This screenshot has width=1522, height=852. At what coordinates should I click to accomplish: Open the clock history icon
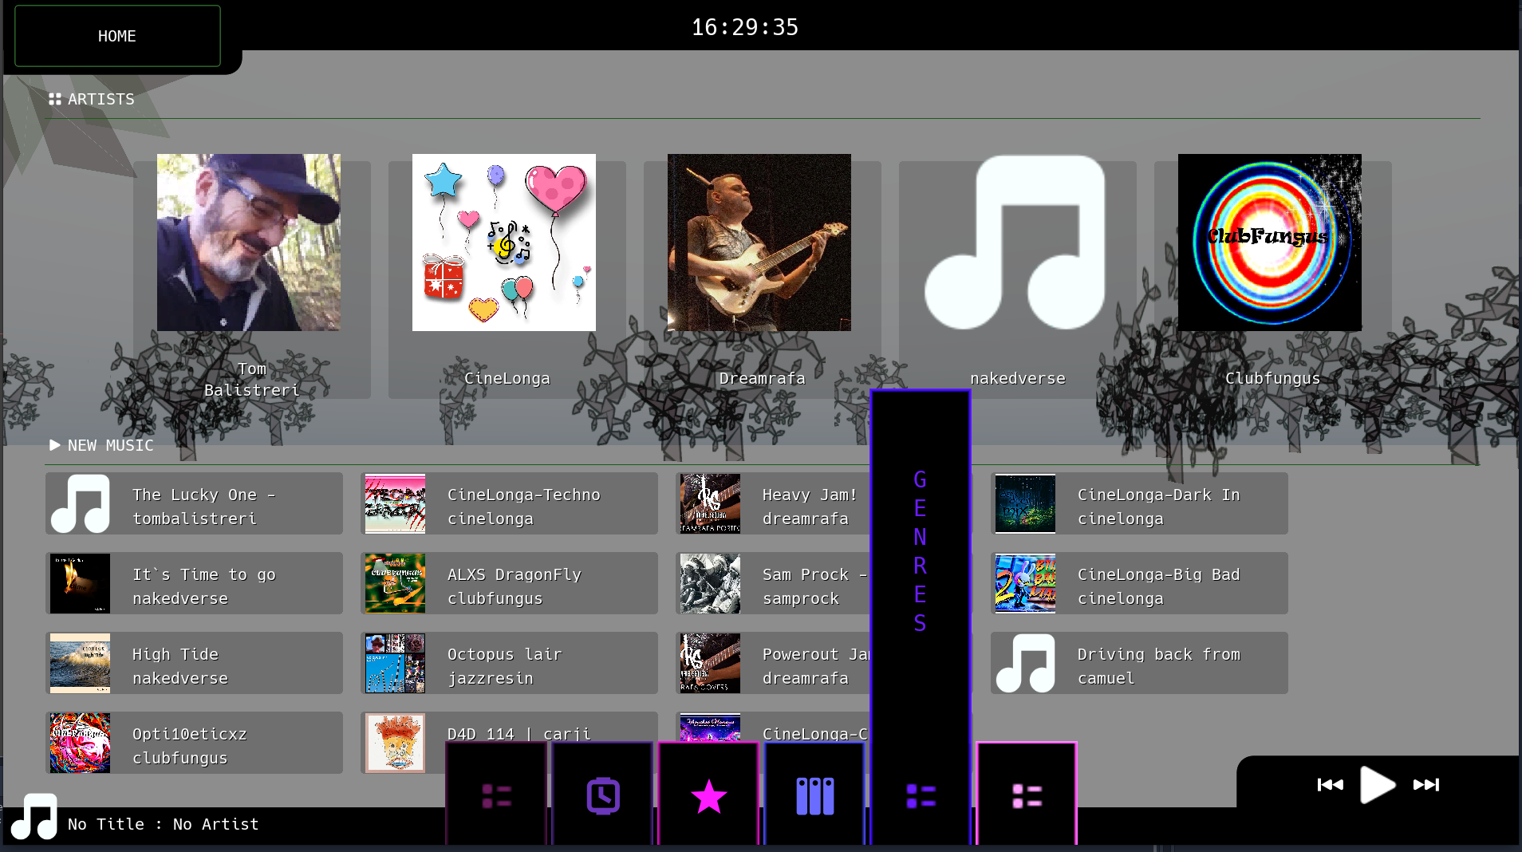[x=602, y=795]
